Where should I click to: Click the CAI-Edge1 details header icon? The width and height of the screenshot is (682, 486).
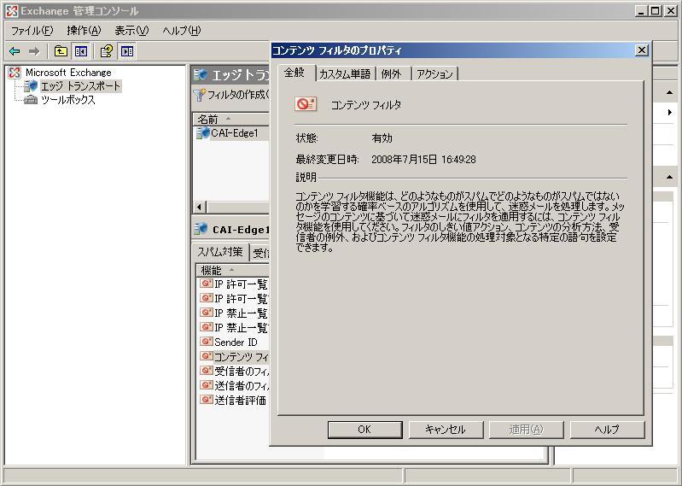pos(201,229)
